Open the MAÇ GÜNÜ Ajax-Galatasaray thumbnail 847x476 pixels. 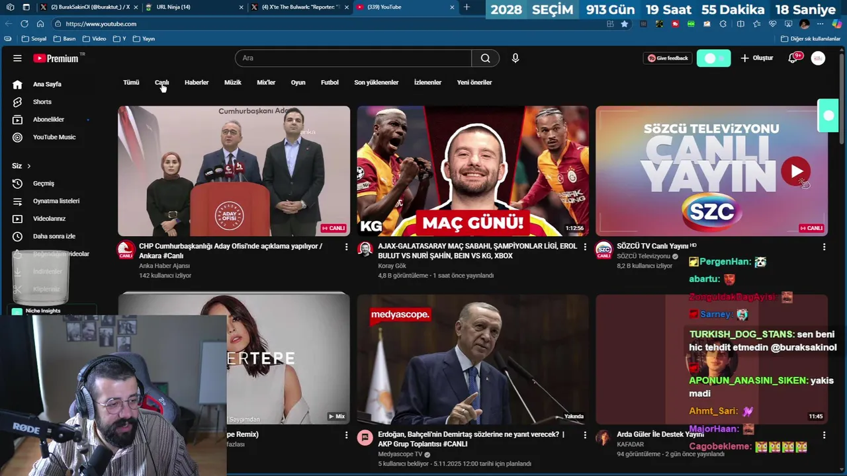click(472, 171)
